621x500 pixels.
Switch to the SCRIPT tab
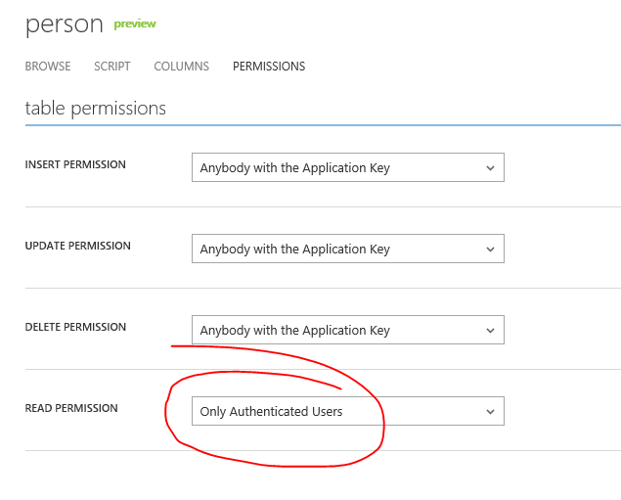112,67
